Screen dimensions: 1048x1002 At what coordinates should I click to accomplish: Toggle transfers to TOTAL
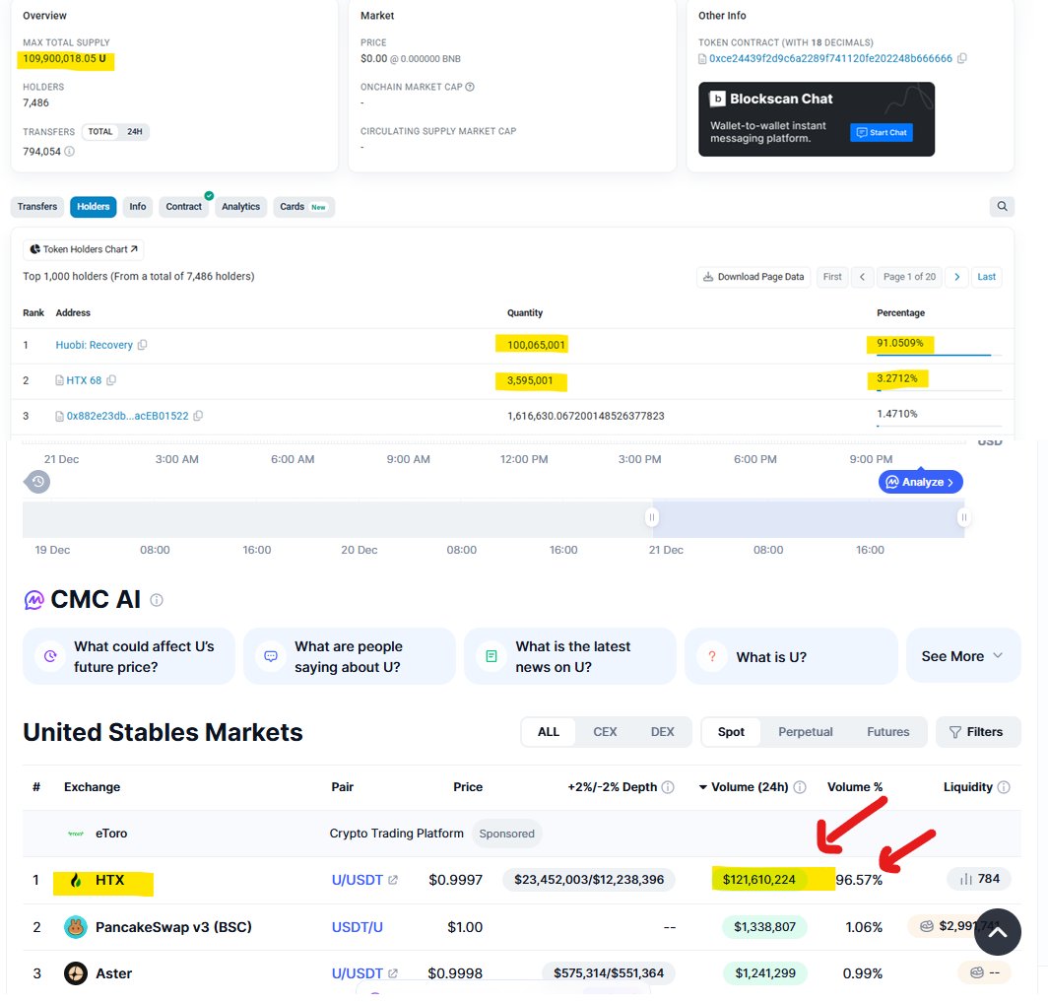100,132
